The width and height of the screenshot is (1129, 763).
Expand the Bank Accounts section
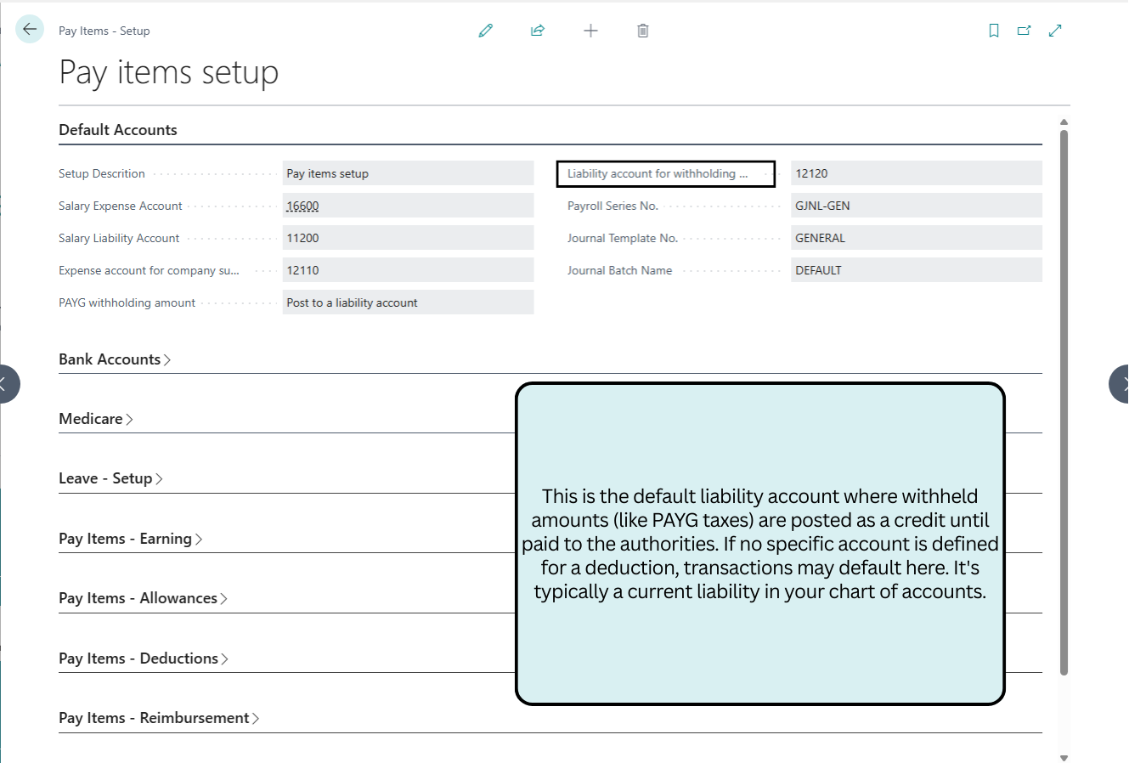click(115, 359)
